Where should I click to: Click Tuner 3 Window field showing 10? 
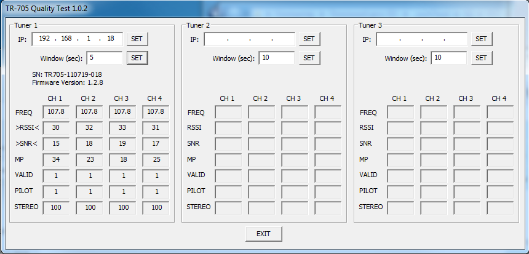point(449,58)
